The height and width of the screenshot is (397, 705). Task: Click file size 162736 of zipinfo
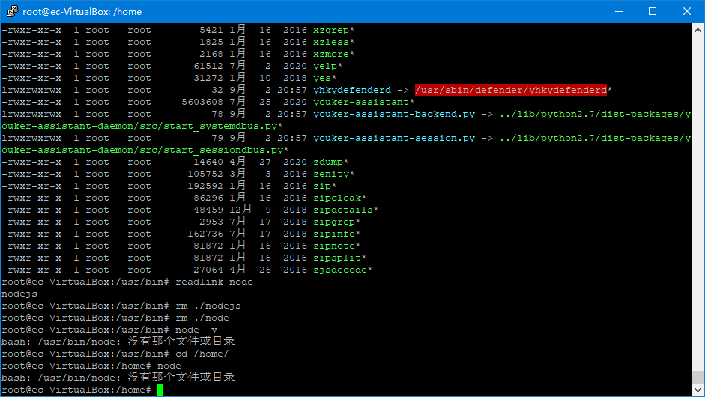(x=205, y=234)
